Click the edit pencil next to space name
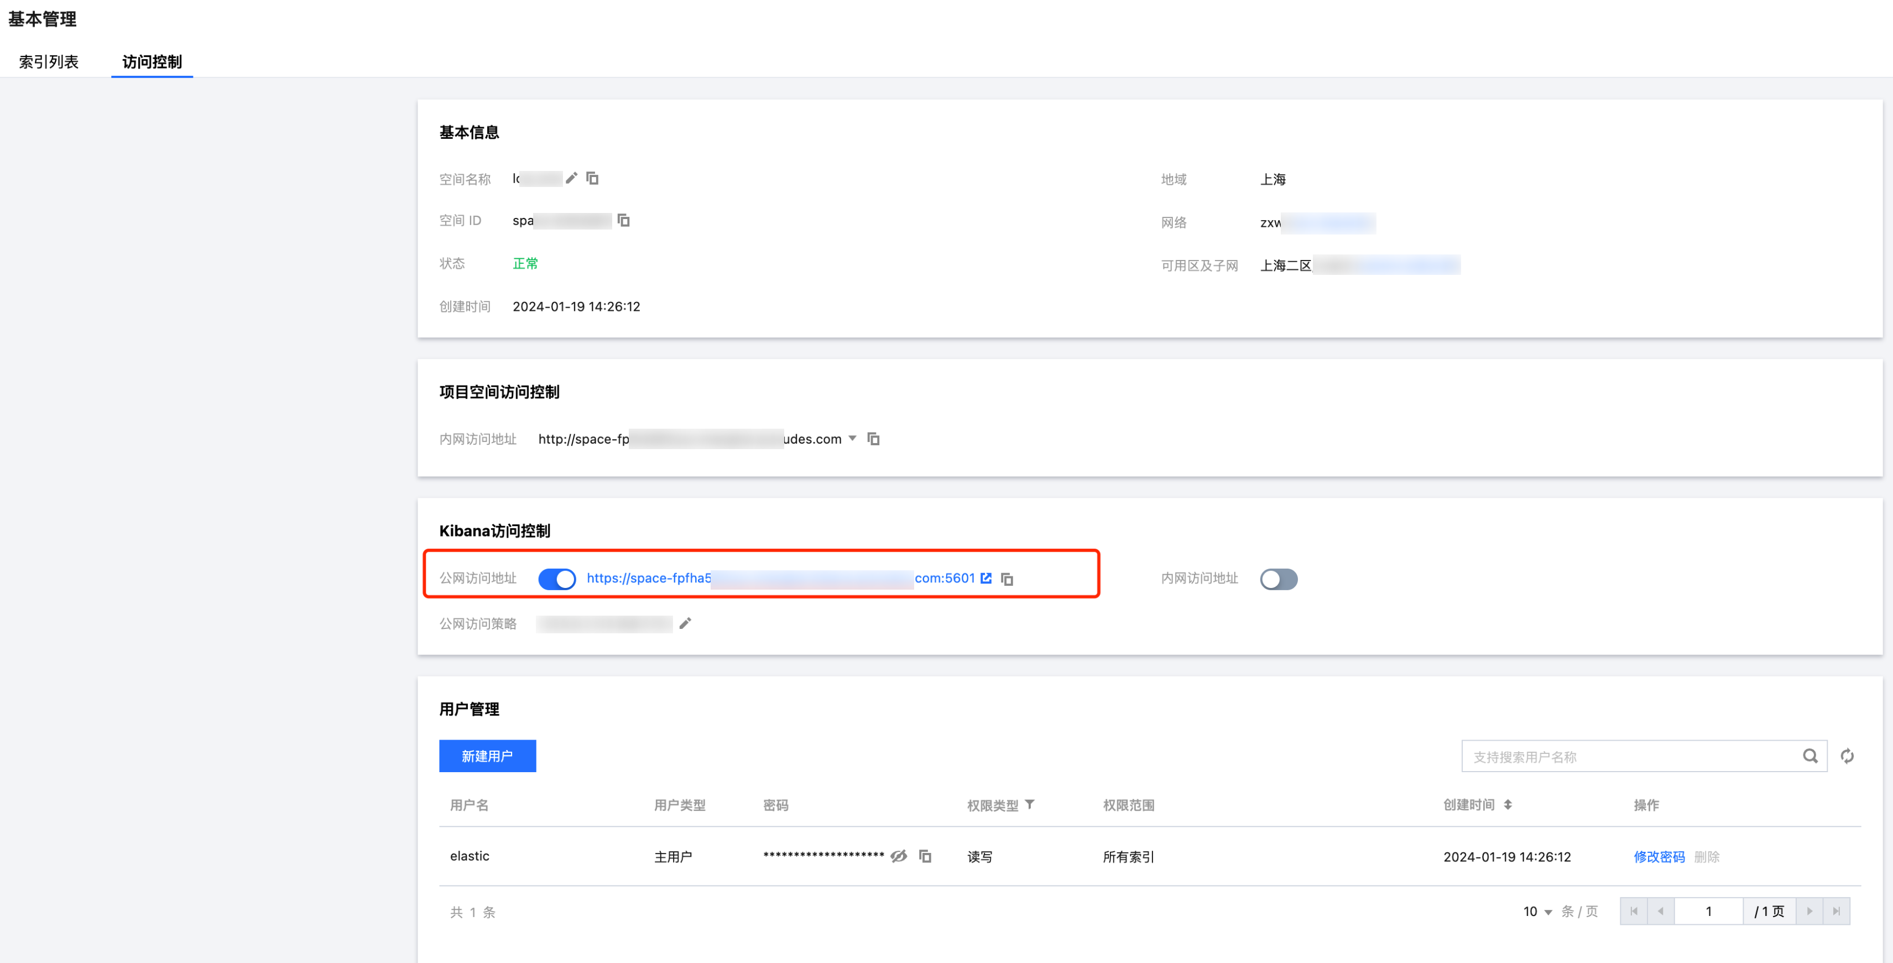Image resolution: width=1893 pixels, height=963 pixels. click(572, 178)
